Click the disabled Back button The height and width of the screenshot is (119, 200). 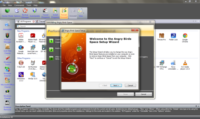pos(105,85)
